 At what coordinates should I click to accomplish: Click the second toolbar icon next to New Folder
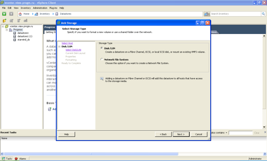(11, 21)
